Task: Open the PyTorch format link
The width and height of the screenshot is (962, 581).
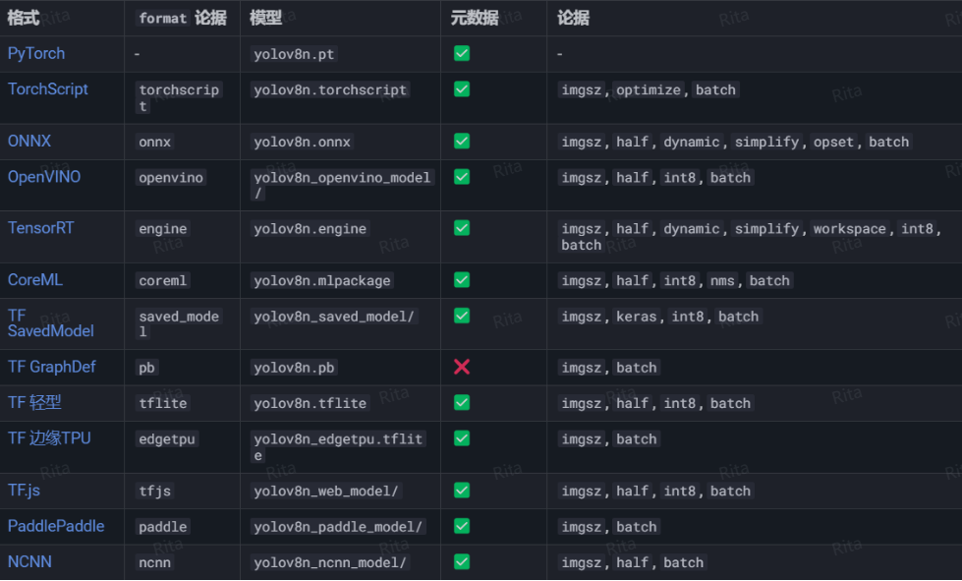Action: [x=36, y=53]
